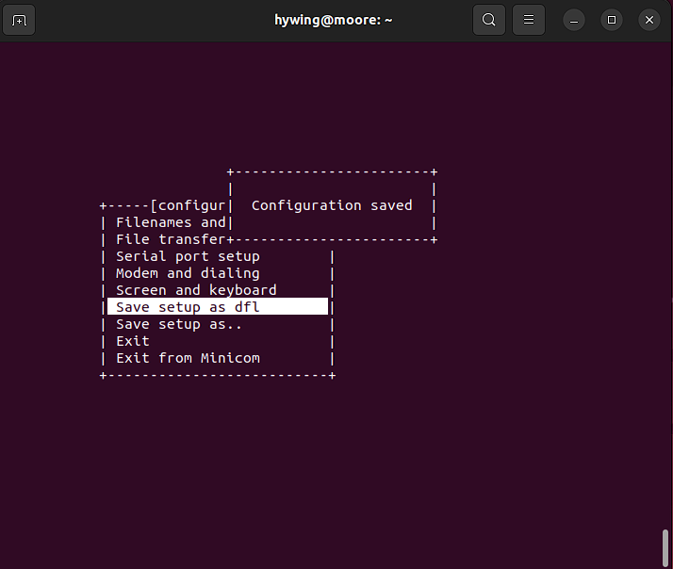Select the plain "Exit" menu entry
The width and height of the screenshot is (673, 569).
point(133,341)
